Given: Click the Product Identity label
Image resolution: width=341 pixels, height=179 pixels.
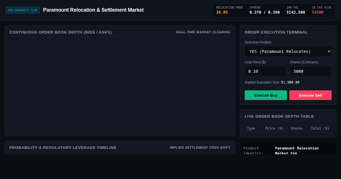Looking at the screenshot, I should click(x=253, y=151).
